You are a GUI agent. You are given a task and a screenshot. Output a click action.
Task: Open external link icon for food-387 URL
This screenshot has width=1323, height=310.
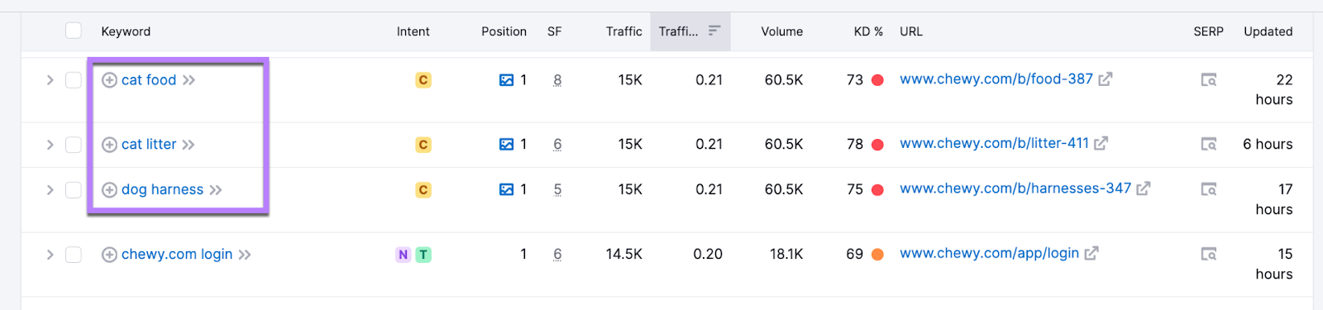[1106, 79]
